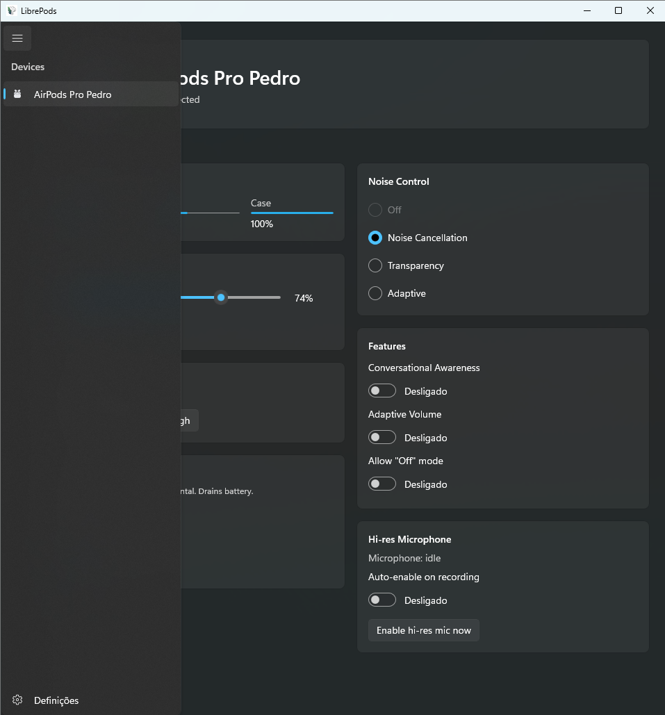Minimize the LibrePods window

[587, 10]
